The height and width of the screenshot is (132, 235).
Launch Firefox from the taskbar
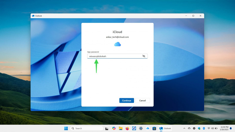[127, 128]
